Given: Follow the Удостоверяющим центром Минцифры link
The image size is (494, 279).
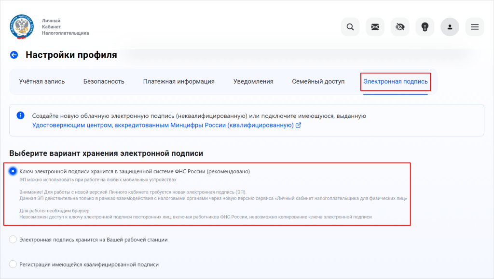Looking at the screenshot, I should coord(163,126).
